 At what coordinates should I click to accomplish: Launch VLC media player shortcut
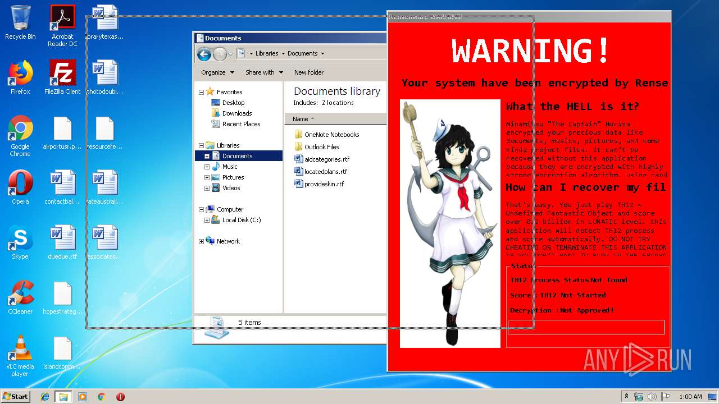point(20,356)
